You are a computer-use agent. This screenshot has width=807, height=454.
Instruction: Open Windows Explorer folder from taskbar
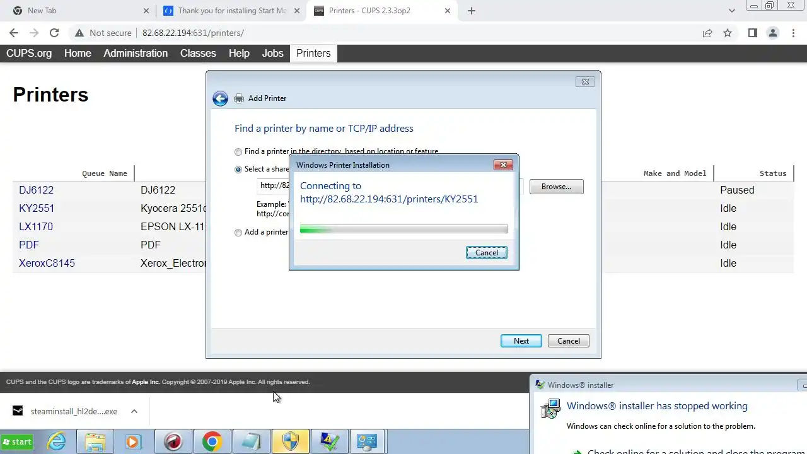coord(95,441)
